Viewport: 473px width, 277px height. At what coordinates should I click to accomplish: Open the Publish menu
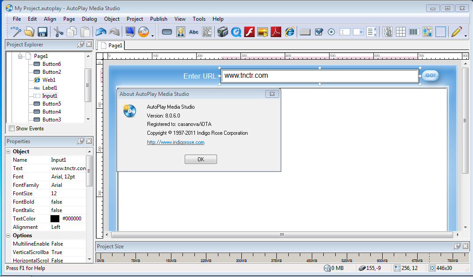159,19
